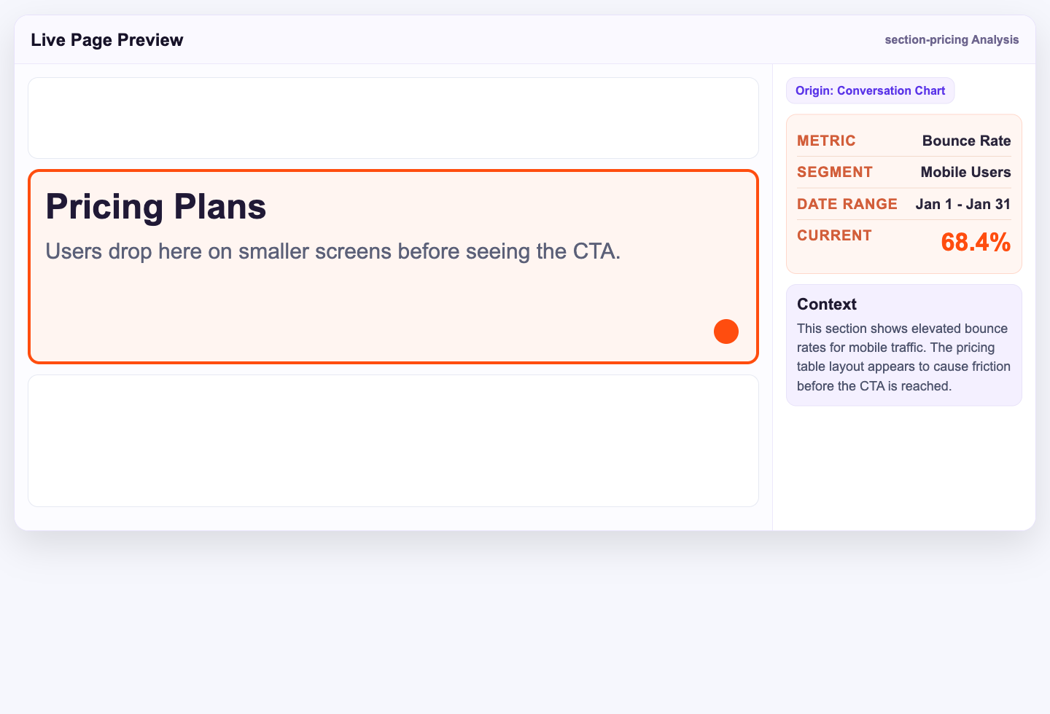Click the 68.4% current value

pos(976,242)
